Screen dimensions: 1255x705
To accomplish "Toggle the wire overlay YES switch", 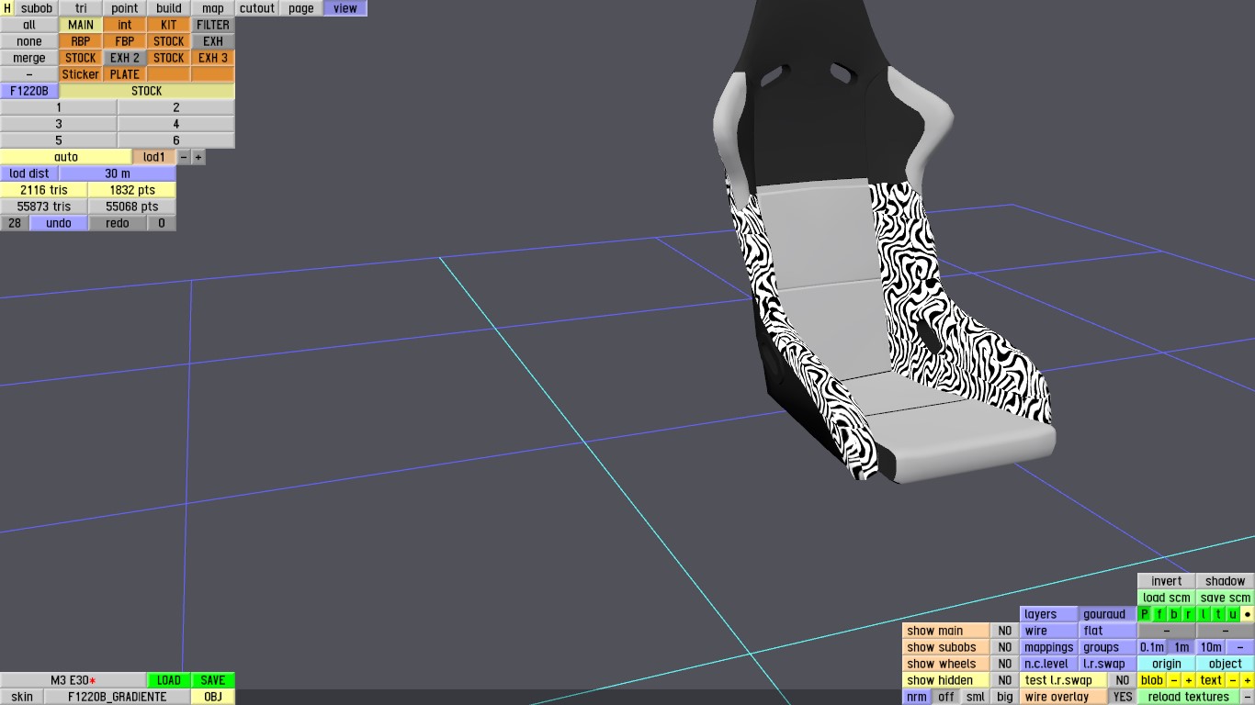I will (x=1123, y=697).
